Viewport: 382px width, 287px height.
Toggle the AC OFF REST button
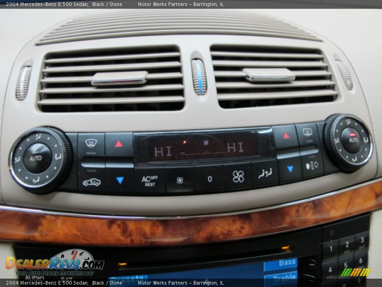(150, 181)
